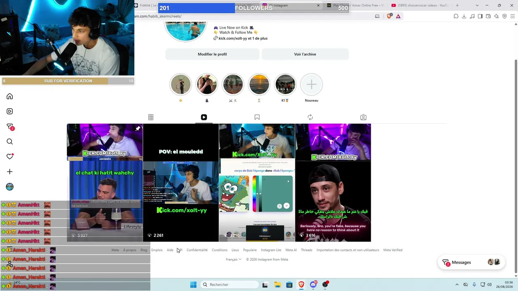View notifications heart icon

(10, 156)
